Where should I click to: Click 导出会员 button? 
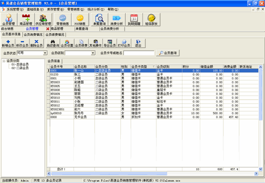[x=110, y=43]
